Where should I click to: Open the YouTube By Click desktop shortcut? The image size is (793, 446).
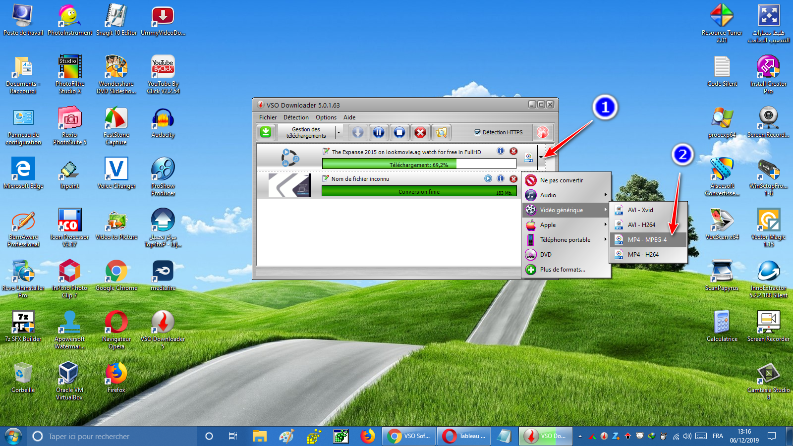pyautogui.click(x=163, y=74)
